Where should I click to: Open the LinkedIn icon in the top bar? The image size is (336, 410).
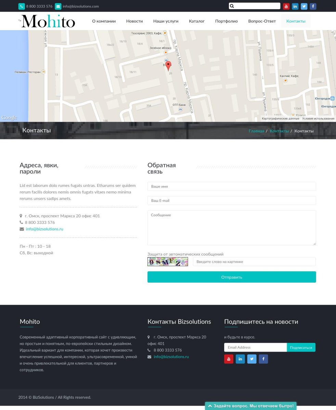pyautogui.click(x=295, y=6)
